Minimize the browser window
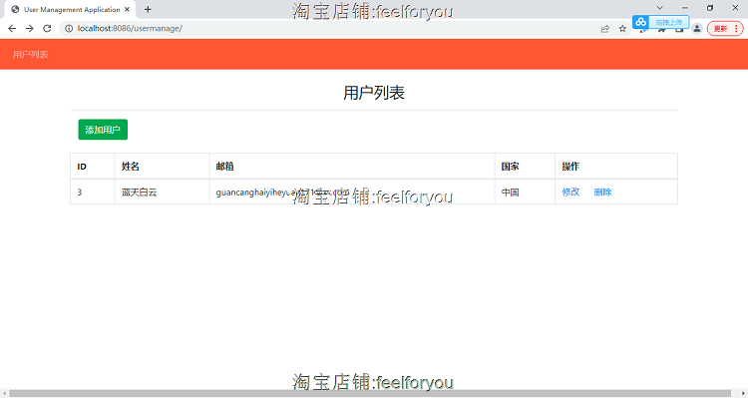Viewport: 748px width, 398px height. tap(685, 8)
